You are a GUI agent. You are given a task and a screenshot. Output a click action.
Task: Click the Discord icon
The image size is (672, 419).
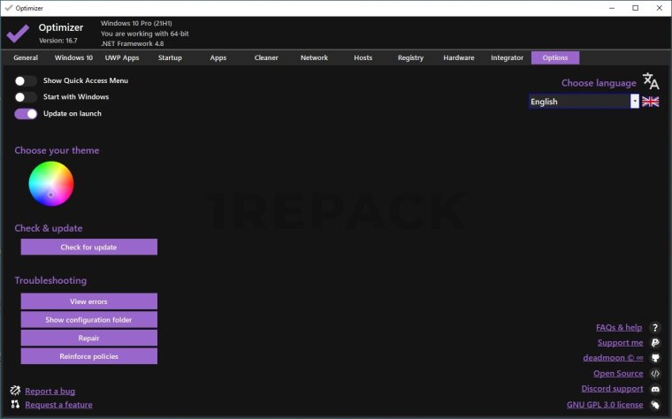click(x=655, y=389)
